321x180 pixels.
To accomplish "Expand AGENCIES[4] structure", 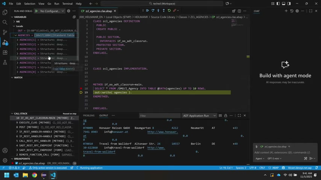I will coord(17,54).
